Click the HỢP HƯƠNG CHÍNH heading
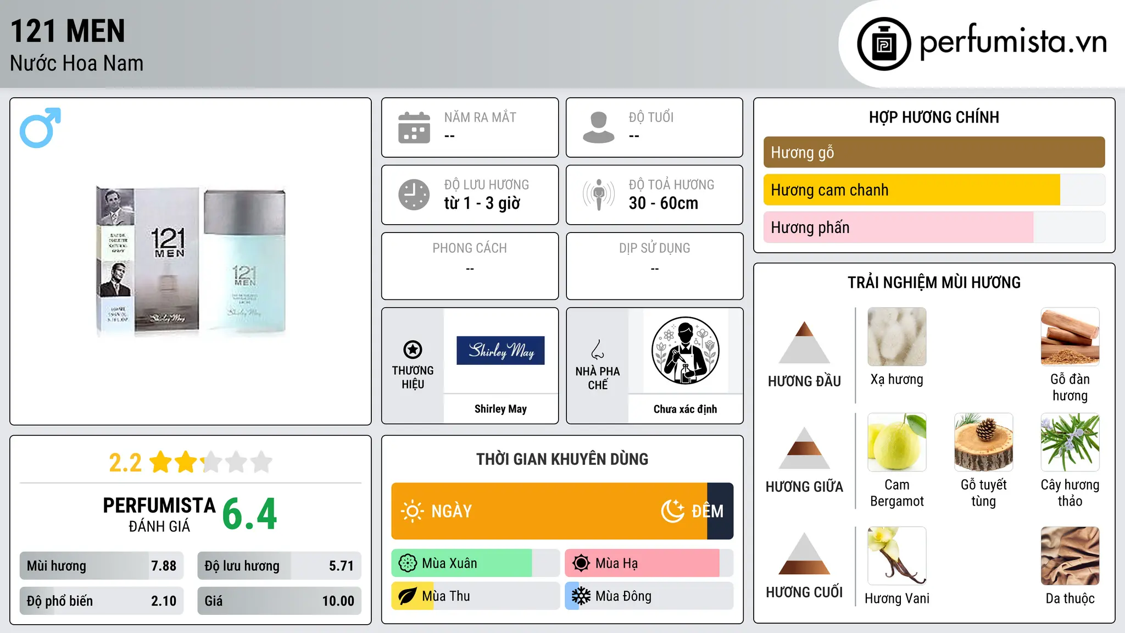The height and width of the screenshot is (633, 1125). tap(934, 117)
